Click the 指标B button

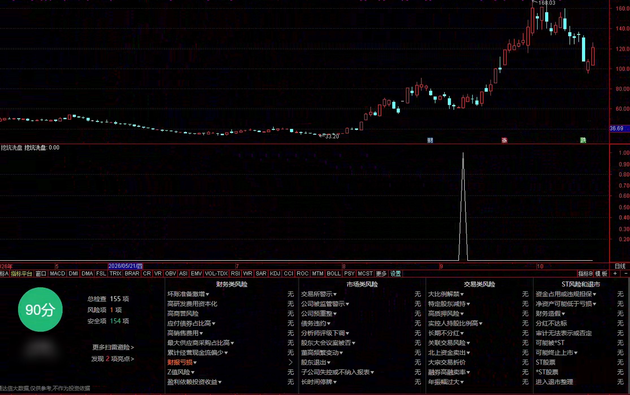point(585,274)
